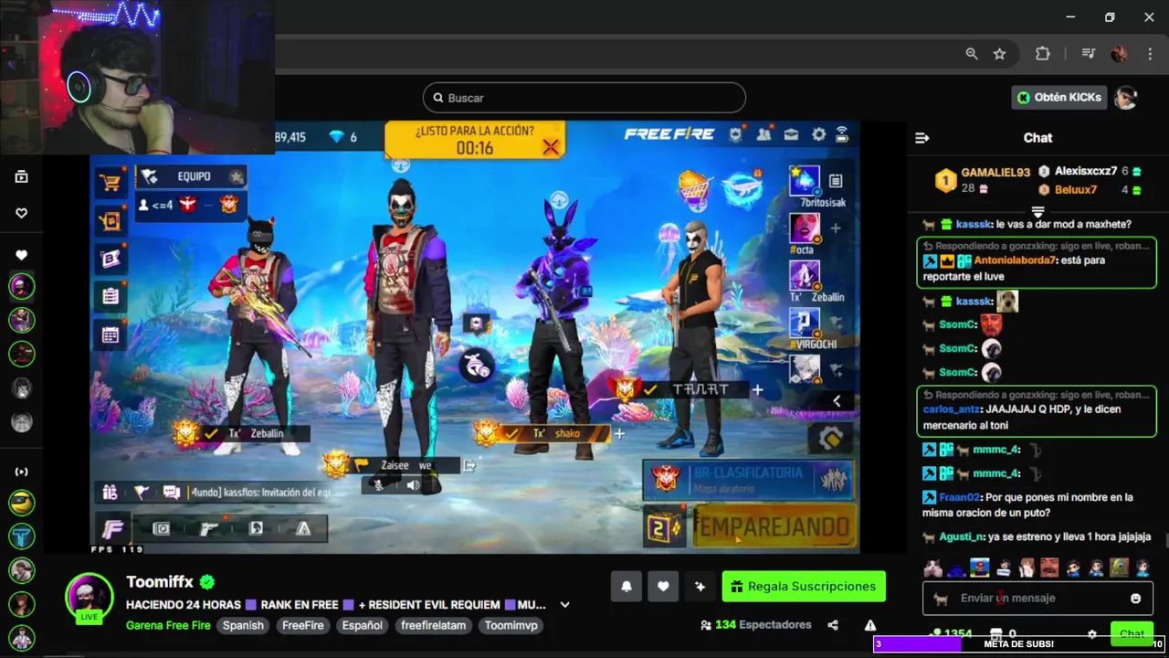Toggle the in-game speaker sound icon
This screenshot has width=1169, height=658.
413,485
